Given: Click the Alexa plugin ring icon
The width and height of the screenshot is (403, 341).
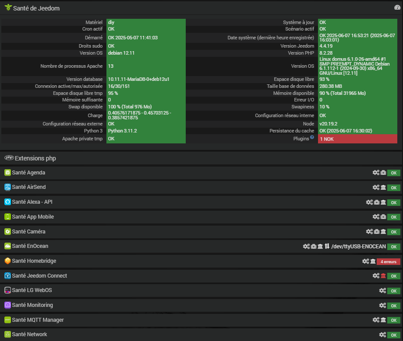Looking at the screenshot, I should pyautogui.click(x=8, y=202).
